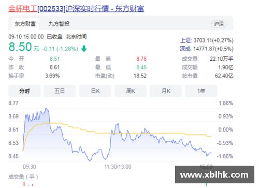Click the 上证 index value 3703.11(+0.27%)
This screenshot has height=188, width=259.
coord(213,41)
